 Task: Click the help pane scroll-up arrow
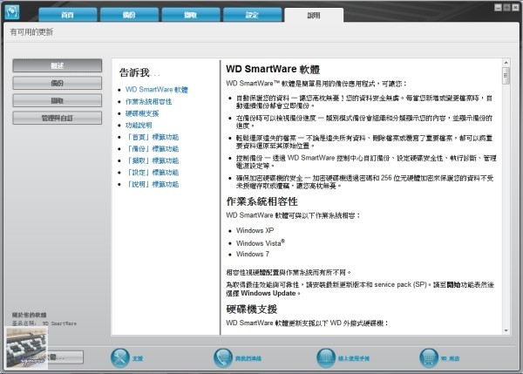click(x=506, y=63)
